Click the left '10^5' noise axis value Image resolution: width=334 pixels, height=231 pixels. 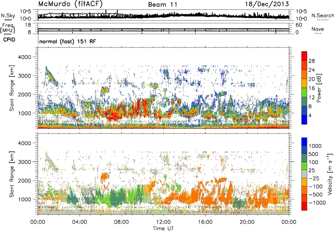pyautogui.click(x=26, y=12)
